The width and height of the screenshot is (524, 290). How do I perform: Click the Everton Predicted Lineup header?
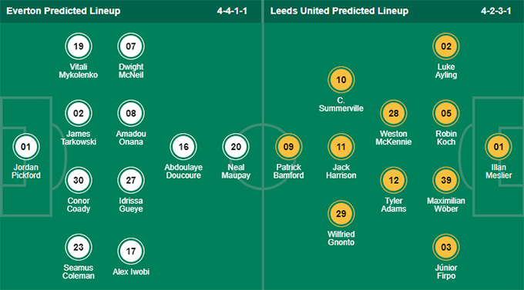[63, 11]
